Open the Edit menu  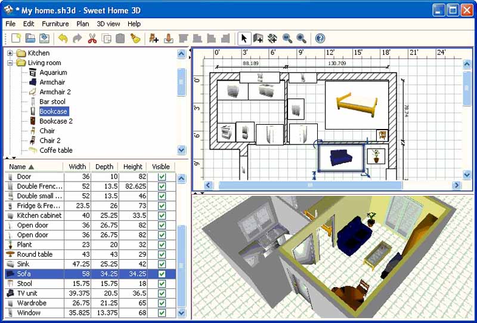point(29,24)
